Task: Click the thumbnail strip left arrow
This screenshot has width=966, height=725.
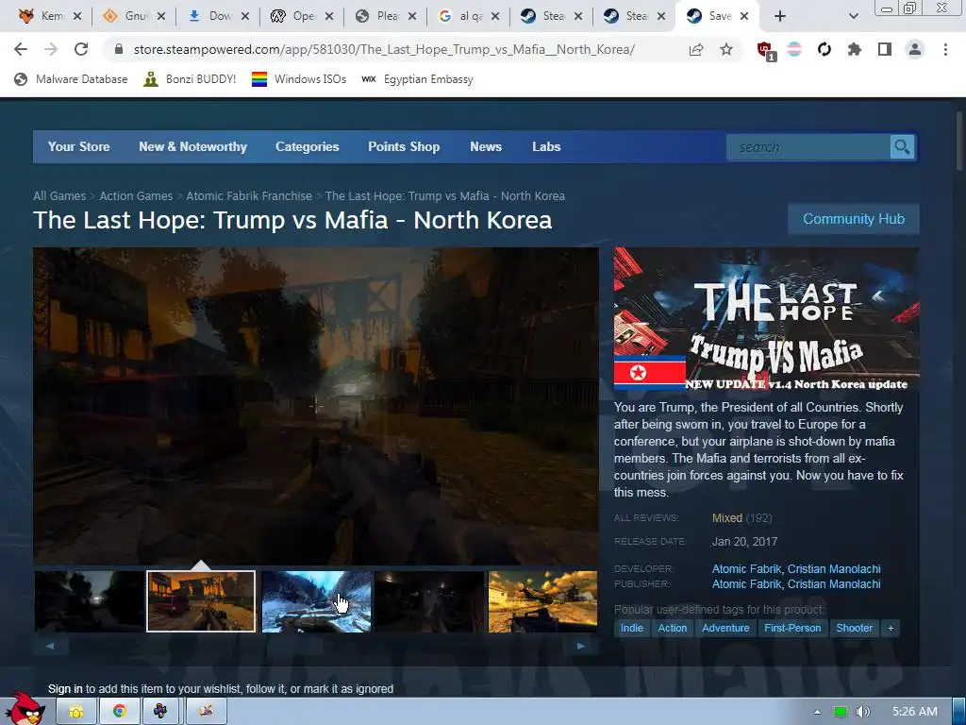Action: click(50, 646)
